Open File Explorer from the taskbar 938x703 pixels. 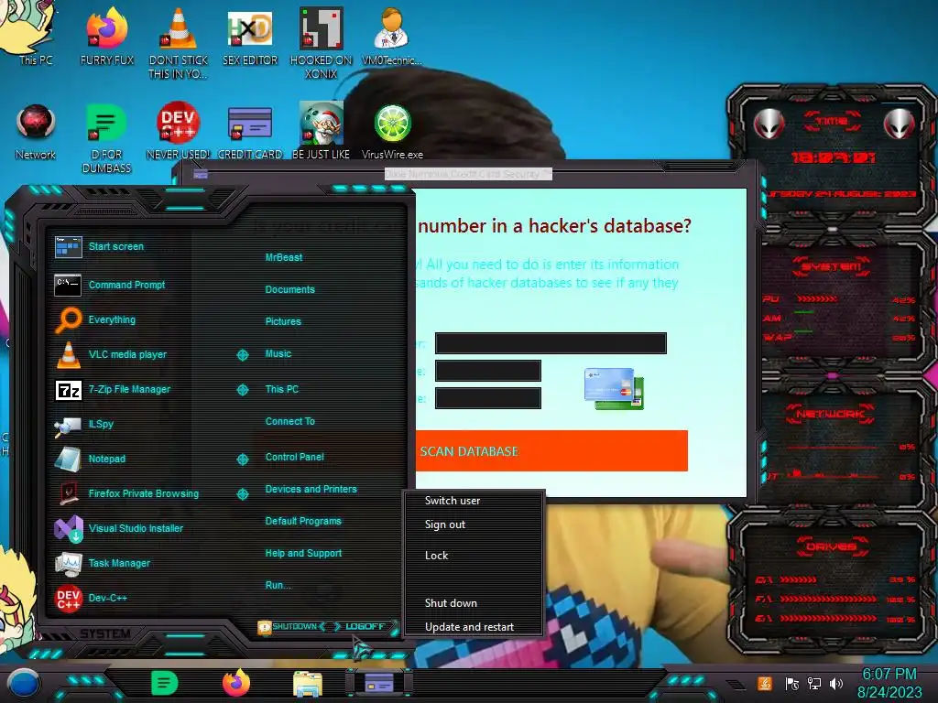point(308,684)
